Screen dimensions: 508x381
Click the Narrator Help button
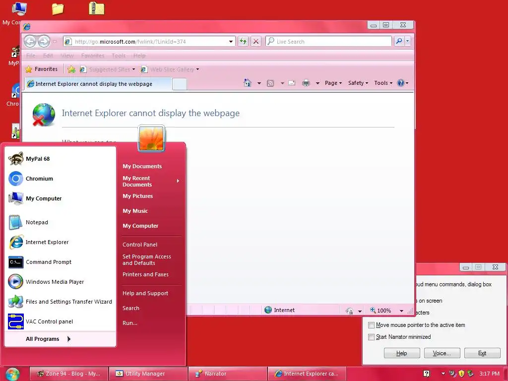point(402,353)
